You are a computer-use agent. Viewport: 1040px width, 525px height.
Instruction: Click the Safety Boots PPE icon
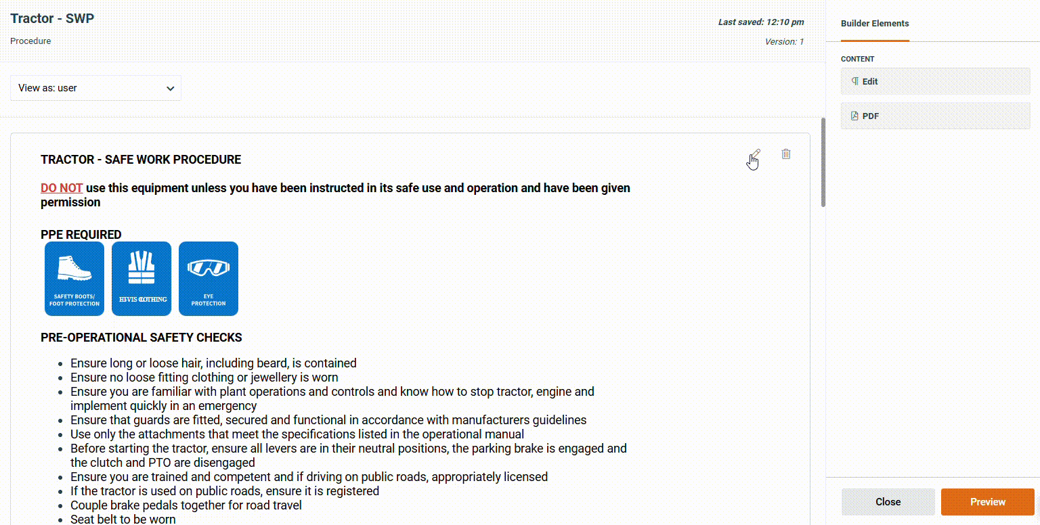pos(74,279)
